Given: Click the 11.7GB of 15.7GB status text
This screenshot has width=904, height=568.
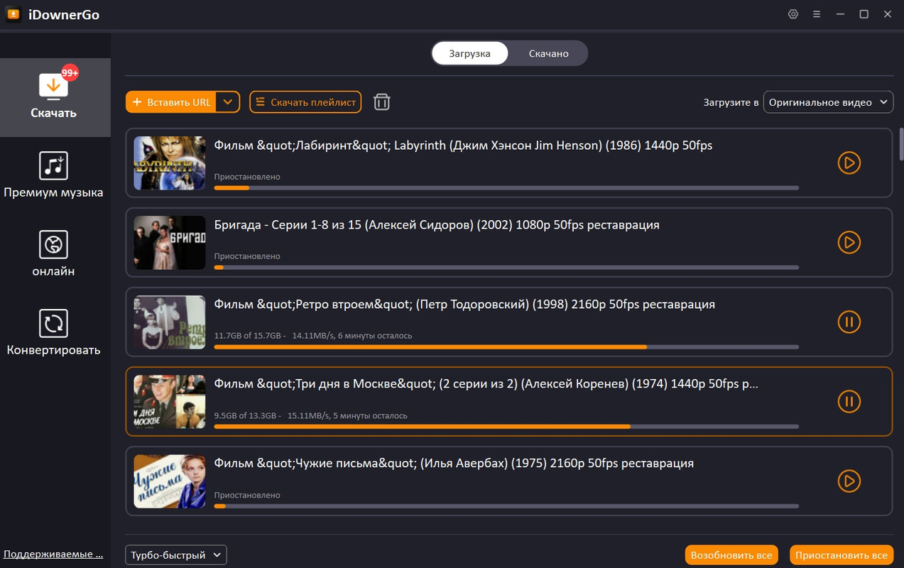Looking at the screenshot, I should [313, 336].
